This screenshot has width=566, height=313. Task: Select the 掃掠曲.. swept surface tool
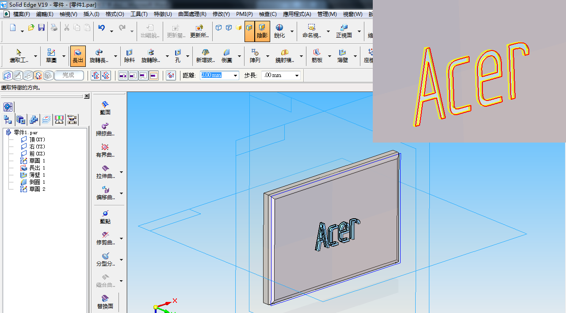coord(105,129)
